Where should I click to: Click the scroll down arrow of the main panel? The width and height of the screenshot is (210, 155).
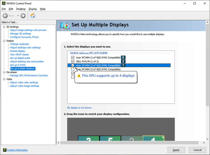tap(207, 139)
